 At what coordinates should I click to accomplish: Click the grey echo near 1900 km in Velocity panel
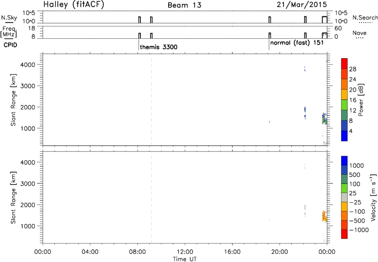305,207
